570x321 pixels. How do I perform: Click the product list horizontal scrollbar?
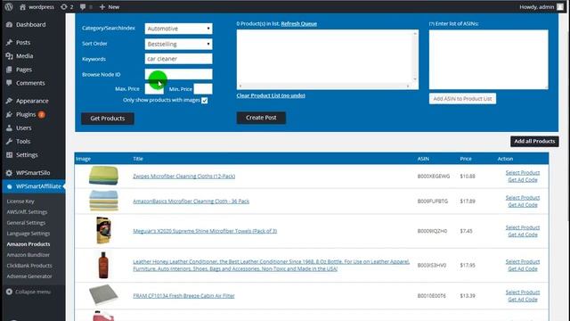click(324, 86)
